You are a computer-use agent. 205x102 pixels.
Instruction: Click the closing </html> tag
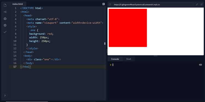(x=25, y=67)
